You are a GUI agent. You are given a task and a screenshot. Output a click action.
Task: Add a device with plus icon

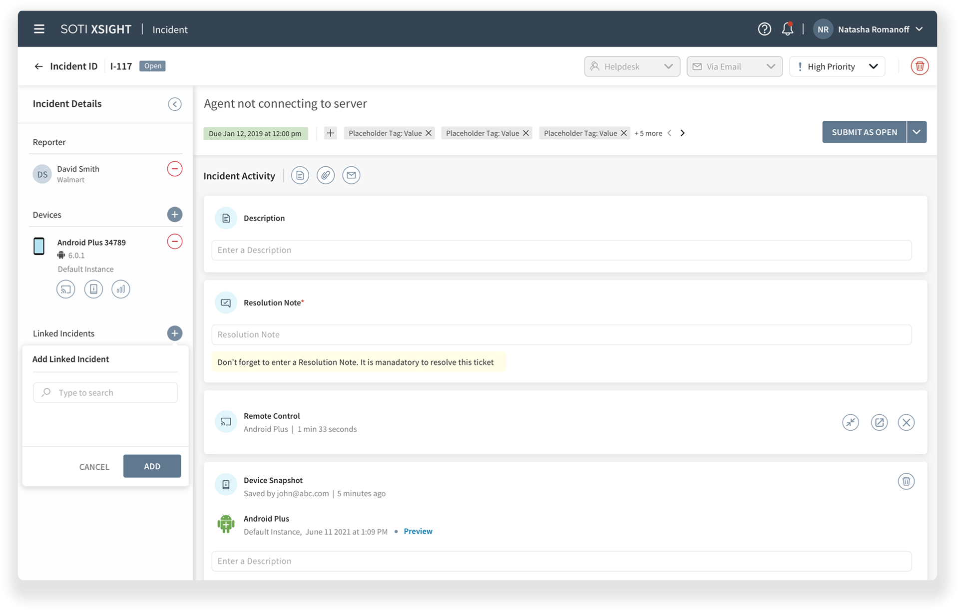(x=174, y=215)
